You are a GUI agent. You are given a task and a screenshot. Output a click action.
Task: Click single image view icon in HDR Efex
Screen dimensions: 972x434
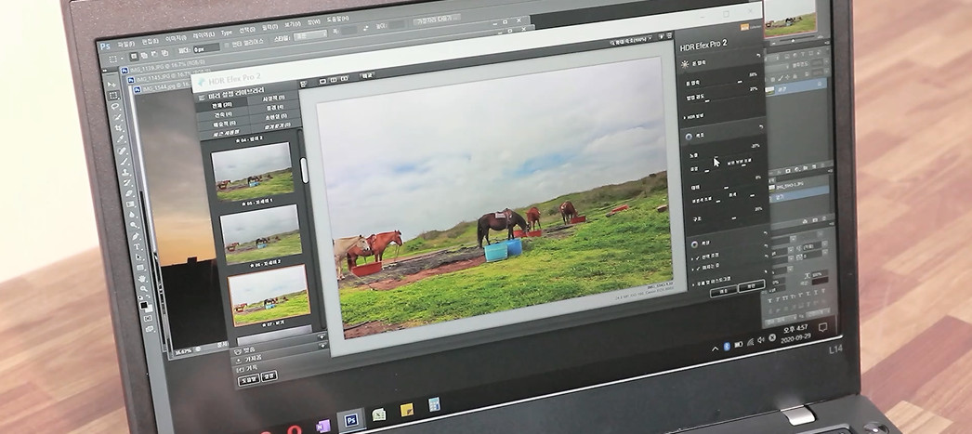pos(323,80)
